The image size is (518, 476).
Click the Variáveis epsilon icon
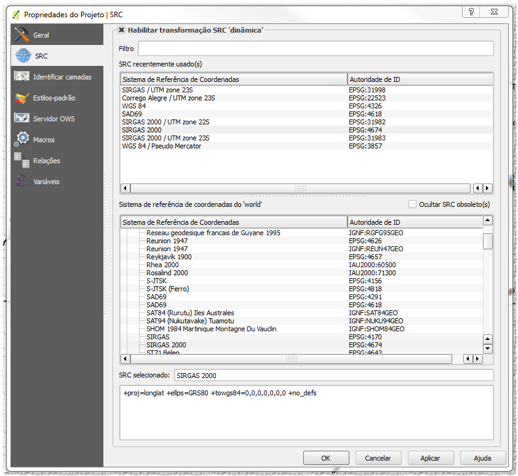22,182
